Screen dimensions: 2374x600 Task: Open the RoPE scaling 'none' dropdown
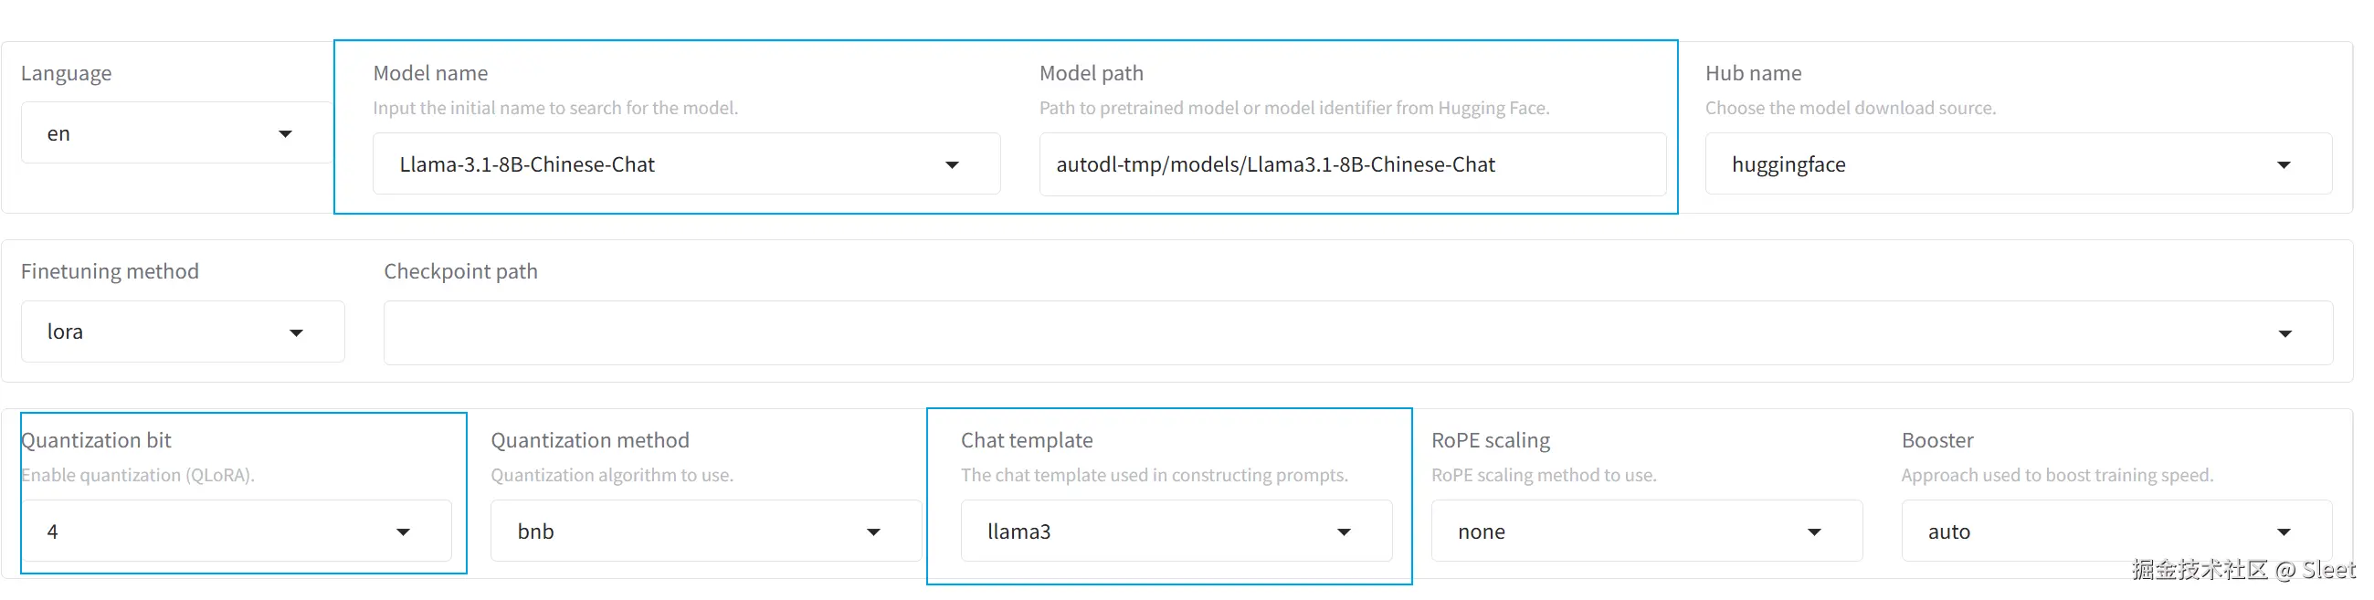(1622, 531)
